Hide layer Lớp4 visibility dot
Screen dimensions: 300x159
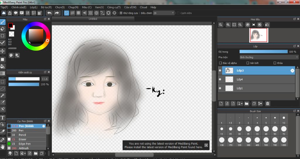coord(220,79)
